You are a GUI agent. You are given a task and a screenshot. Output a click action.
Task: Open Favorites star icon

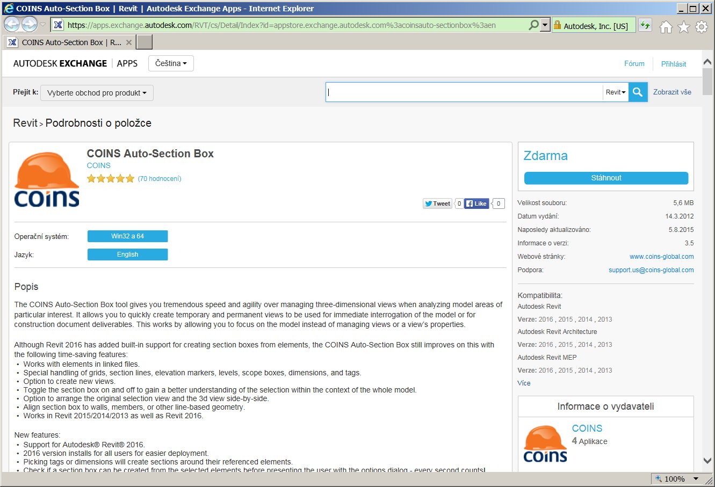tap(684, 27)
